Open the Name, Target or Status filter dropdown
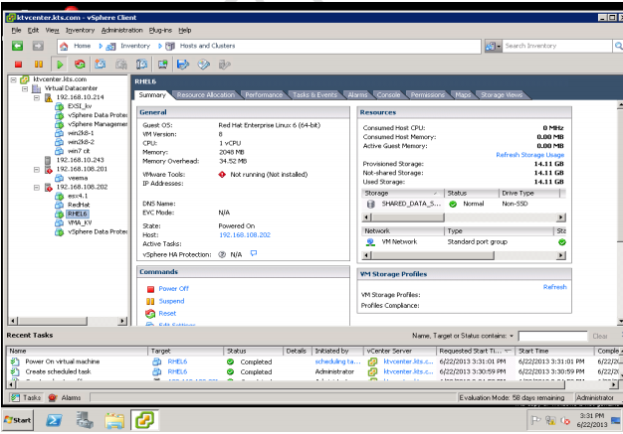Screen dimensions: 623x434 [512, 336]
